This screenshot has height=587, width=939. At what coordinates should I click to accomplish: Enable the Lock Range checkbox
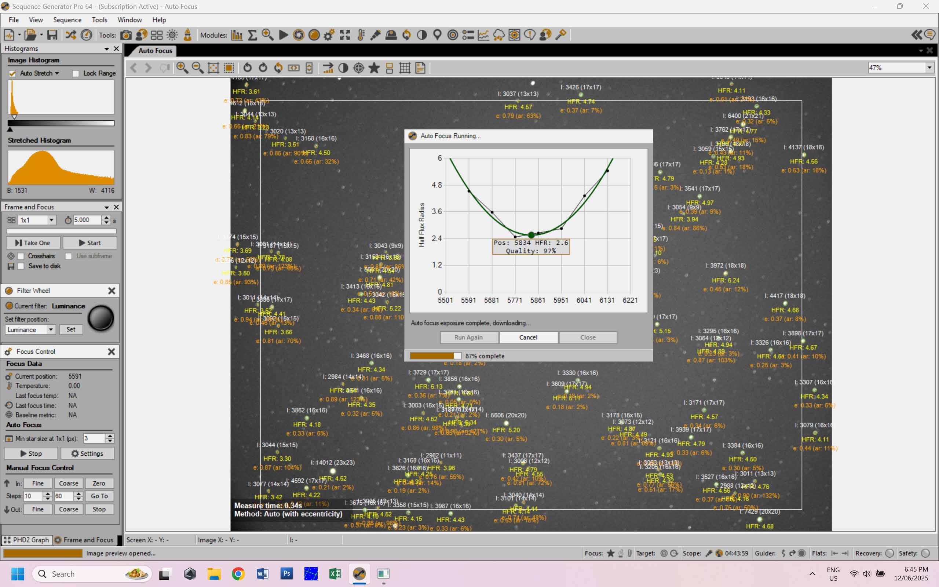click(76, 73)
